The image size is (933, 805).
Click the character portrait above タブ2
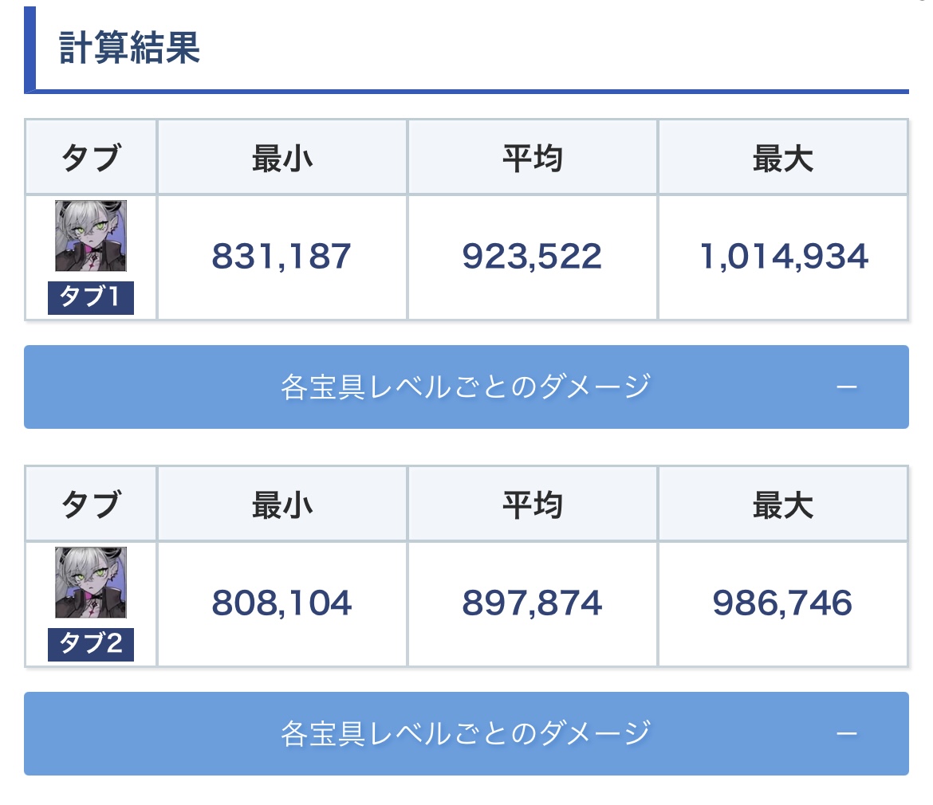pos(91,583)
